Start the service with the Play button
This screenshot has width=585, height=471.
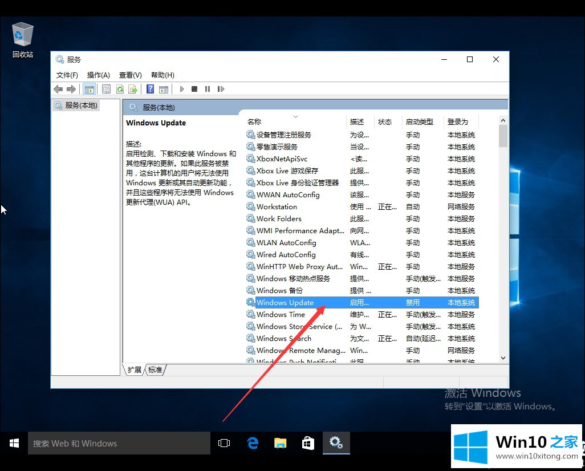coord(182,89)
